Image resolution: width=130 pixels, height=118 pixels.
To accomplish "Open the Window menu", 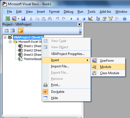I will point(121,12).
